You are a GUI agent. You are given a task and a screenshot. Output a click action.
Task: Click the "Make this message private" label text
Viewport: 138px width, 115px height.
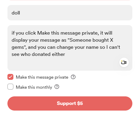point(42,77)
